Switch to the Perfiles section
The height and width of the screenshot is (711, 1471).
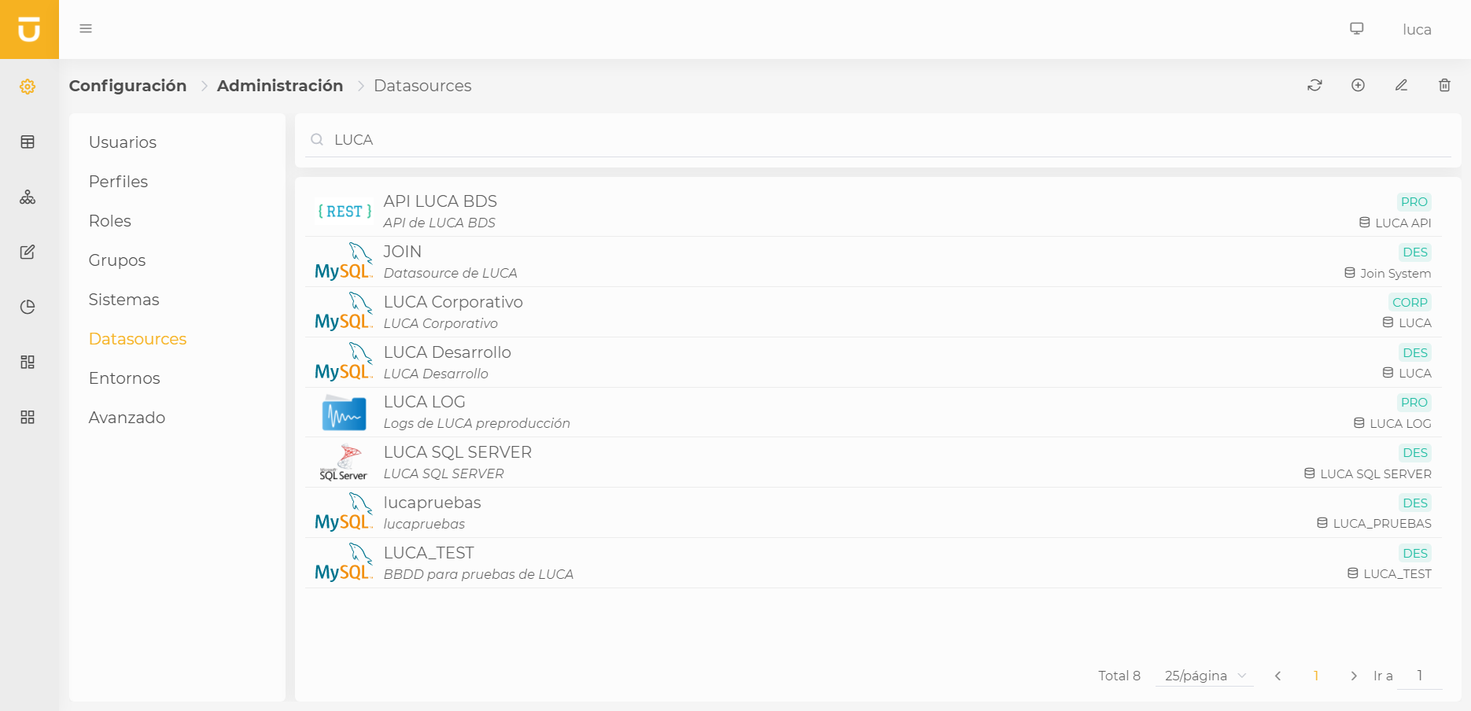point(118,181)
